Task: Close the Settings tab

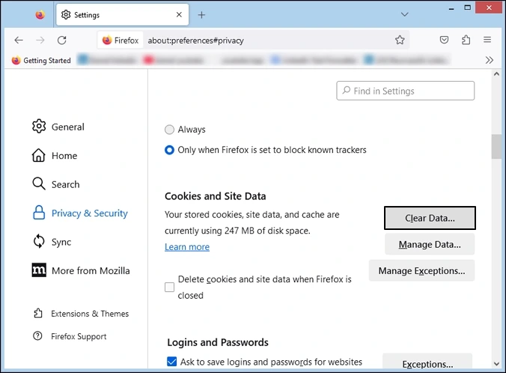Action: 179,14
